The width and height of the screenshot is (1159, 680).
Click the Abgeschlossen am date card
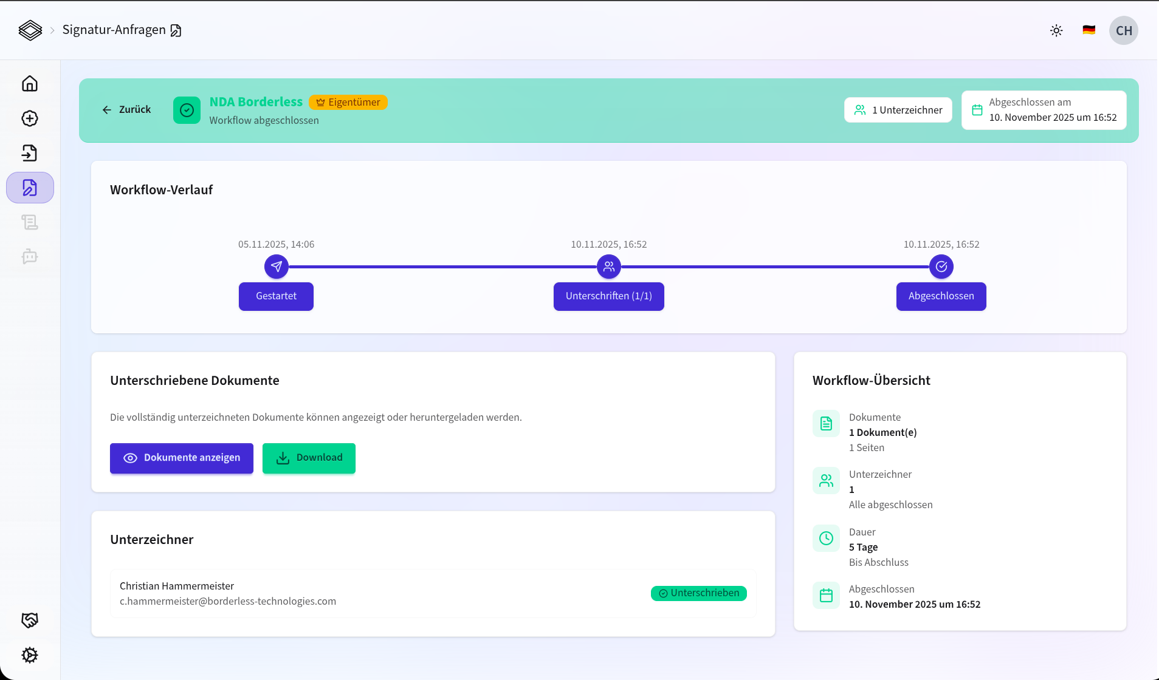pyautogui.click(x=1044, y=110)
